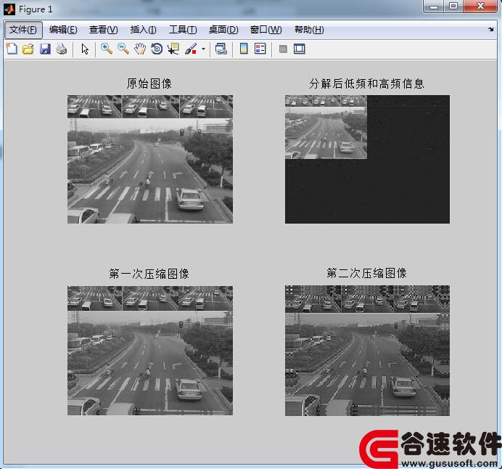Open the 窗口(W) menu

pyautogui.click(x=266, y=30)
